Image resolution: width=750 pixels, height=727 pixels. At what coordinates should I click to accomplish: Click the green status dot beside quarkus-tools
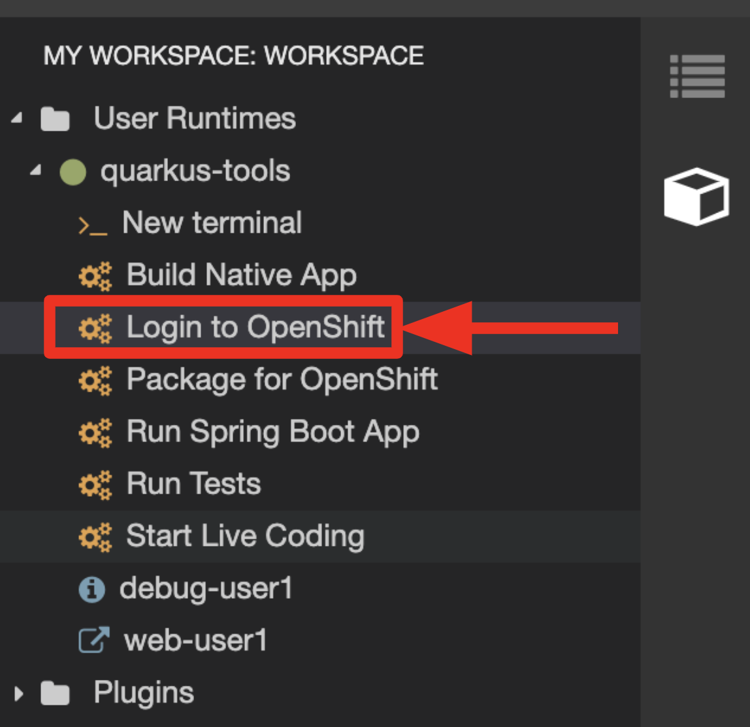72,170
